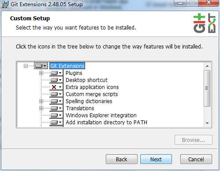Open install options icon for Git Extensions root
Screen dimensions: 220x171
click(x=41, y=66)
